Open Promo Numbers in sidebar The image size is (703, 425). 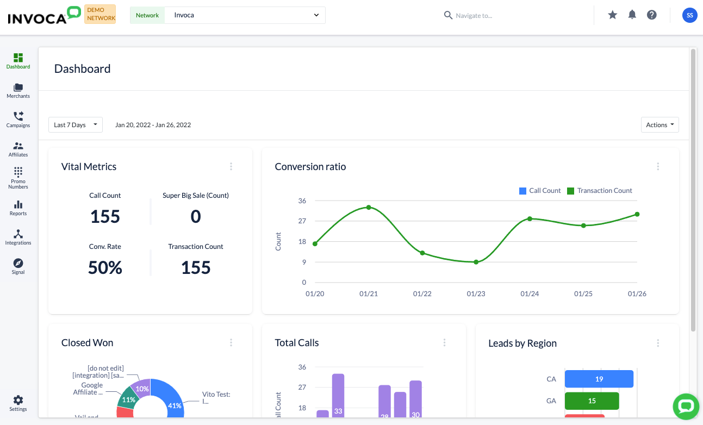click(18, 178)
